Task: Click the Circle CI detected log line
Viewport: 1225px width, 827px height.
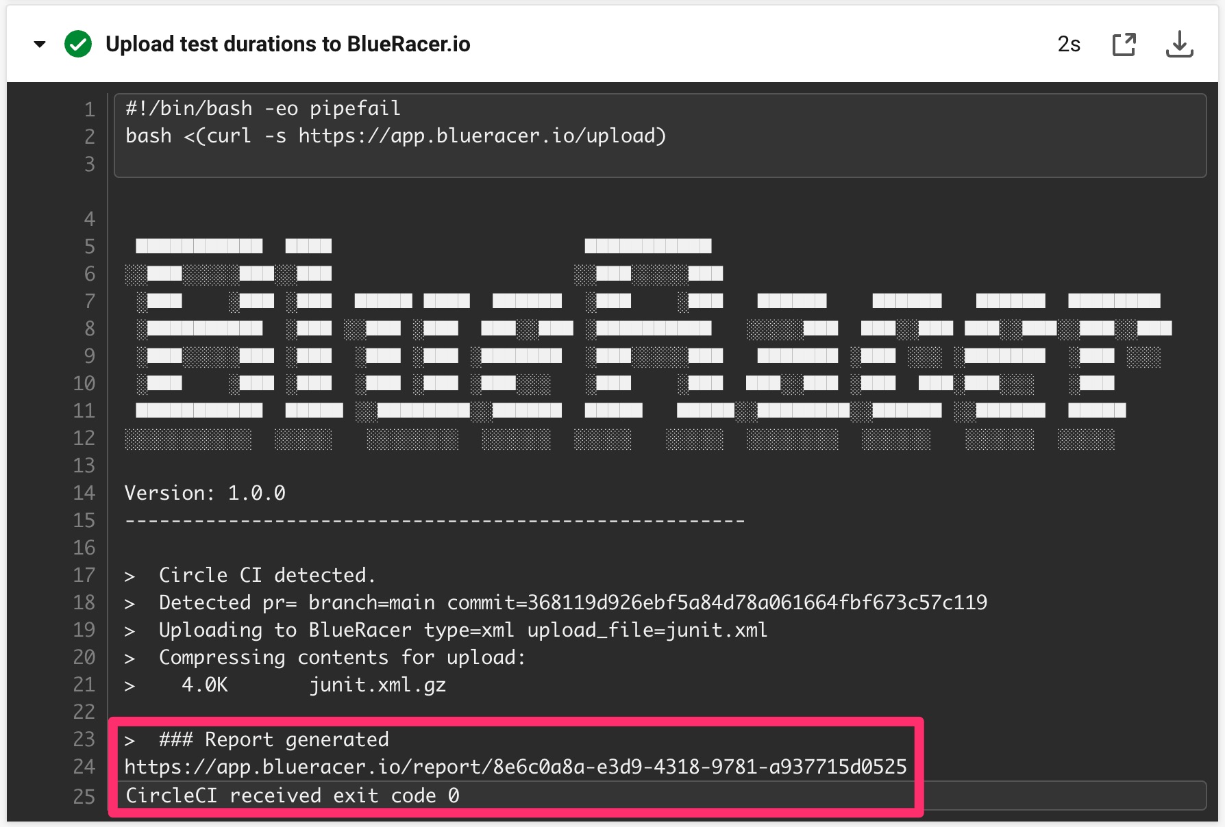Action: pos(250,575)
